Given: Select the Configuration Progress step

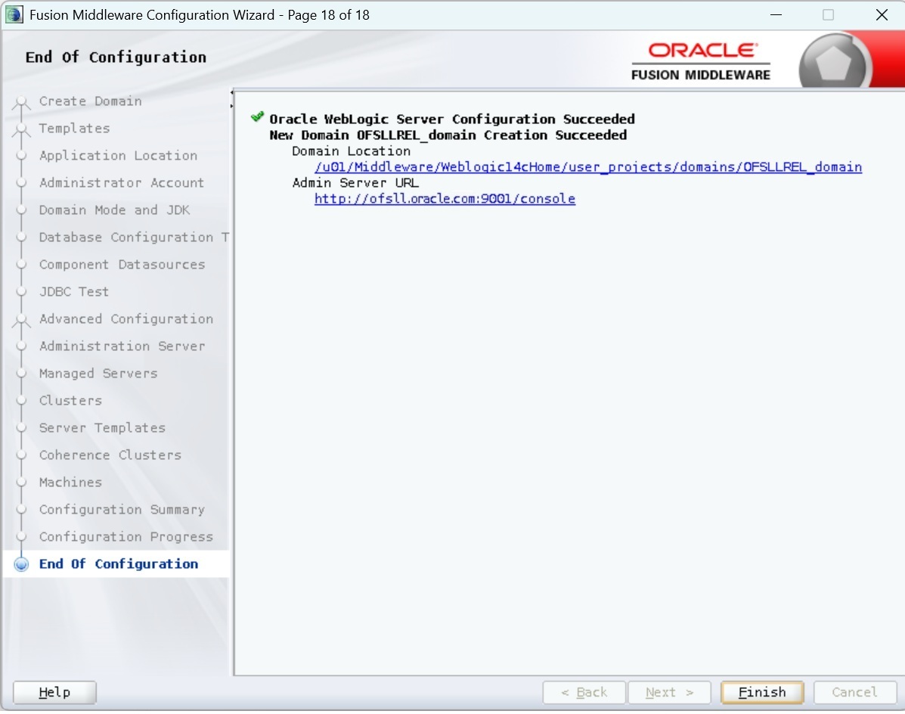Looking at the screenshot, I should click(126, 537).
